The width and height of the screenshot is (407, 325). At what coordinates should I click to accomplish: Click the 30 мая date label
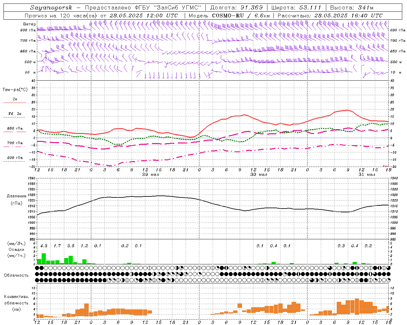point(259,175)
